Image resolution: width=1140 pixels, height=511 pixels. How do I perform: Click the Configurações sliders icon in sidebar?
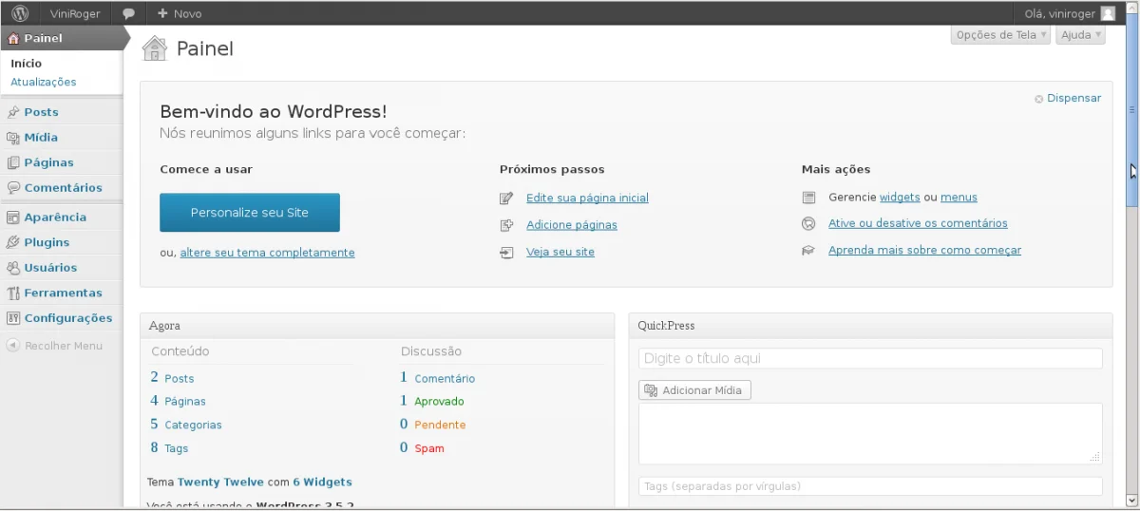13,318
